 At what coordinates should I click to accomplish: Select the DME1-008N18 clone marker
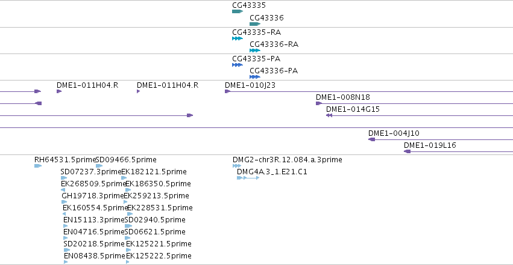tap(319, 103)
